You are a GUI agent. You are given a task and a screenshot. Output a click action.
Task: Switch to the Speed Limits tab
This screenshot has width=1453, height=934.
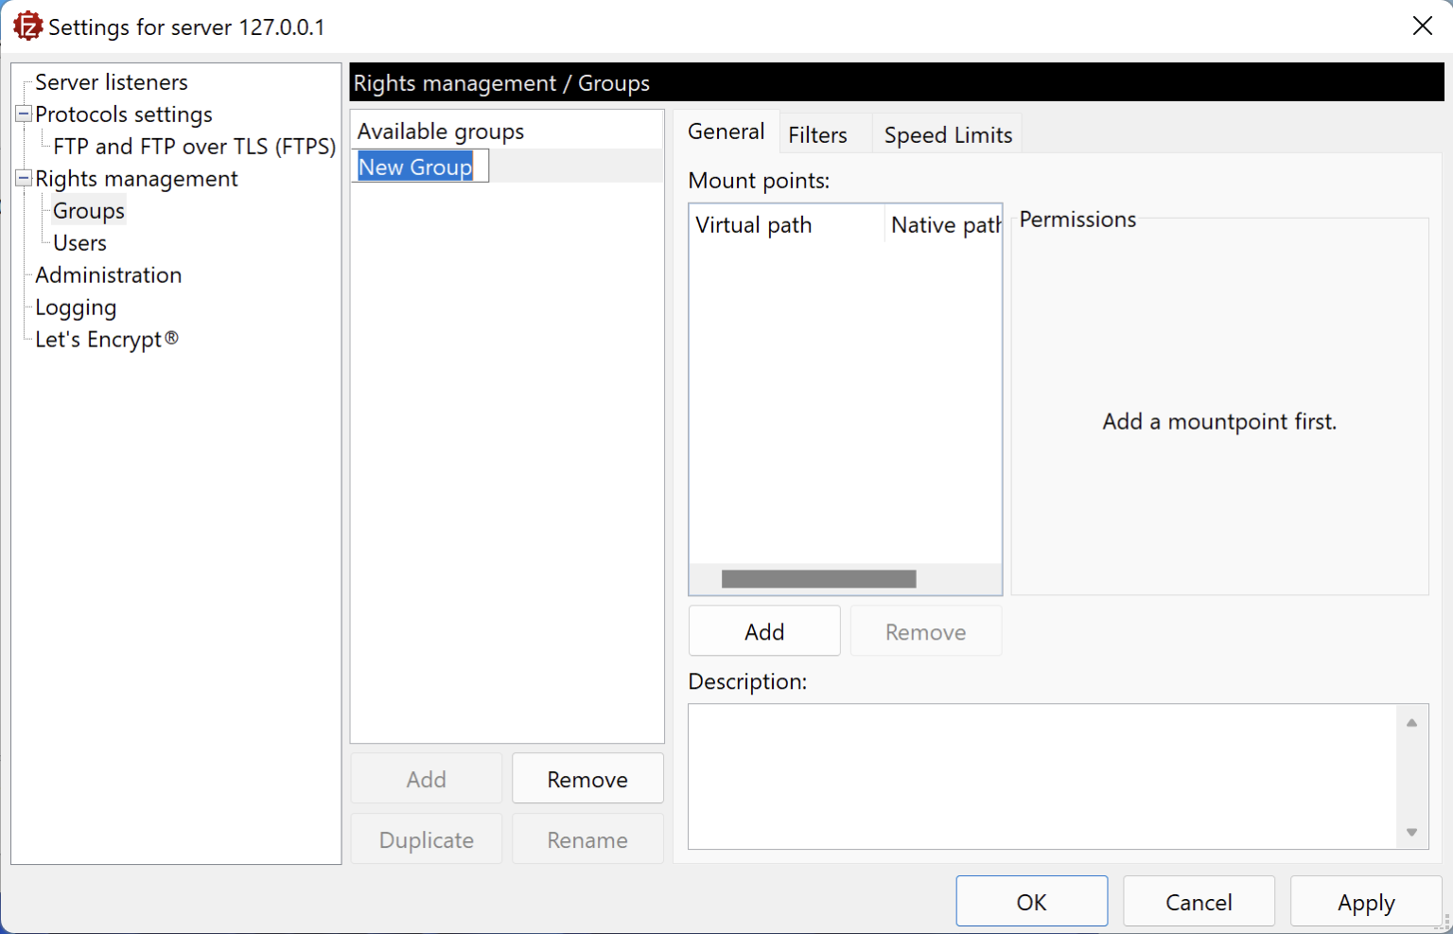(x=947, y=134)
